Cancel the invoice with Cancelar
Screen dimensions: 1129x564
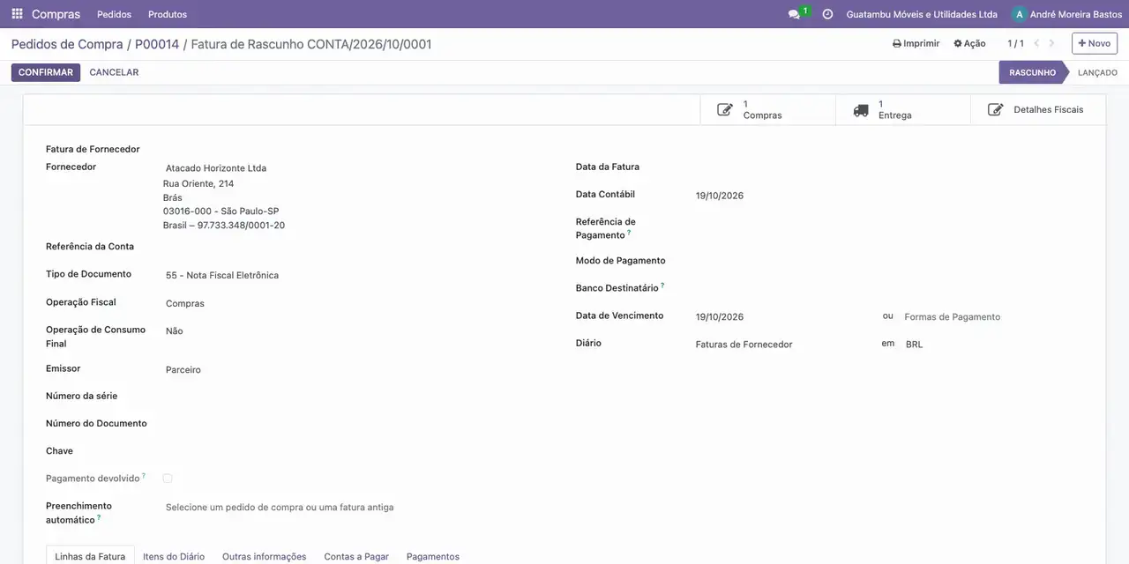pyautogui.click(x=114, y=72)
